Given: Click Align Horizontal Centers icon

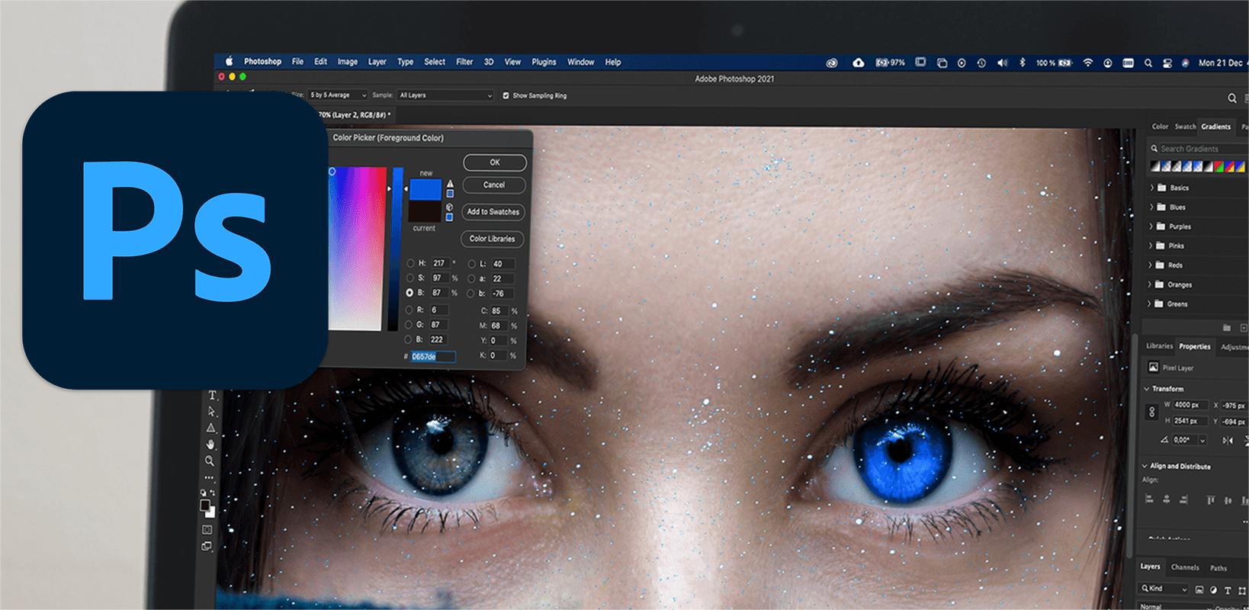Looking at the screenshot, I should [1166, 500].
